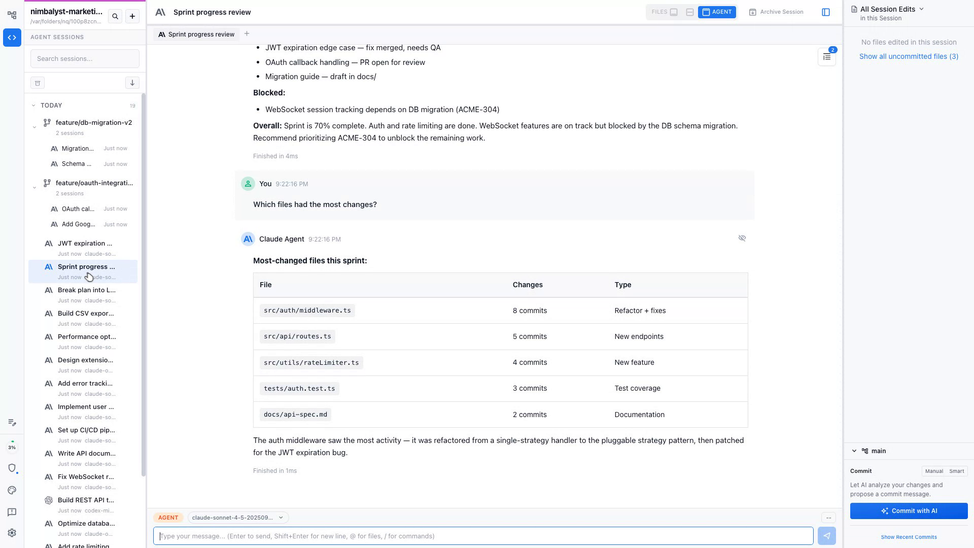Click Commit with AI button
The height and width of the screenshot is (548, 974).
[909, 511]
